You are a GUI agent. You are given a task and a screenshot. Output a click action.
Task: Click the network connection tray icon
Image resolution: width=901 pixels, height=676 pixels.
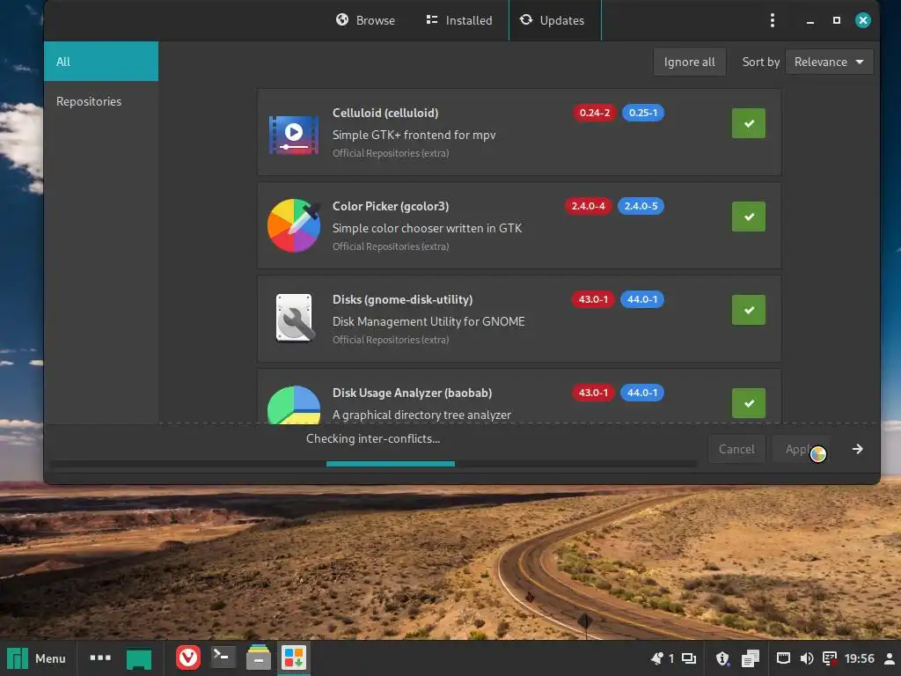pos(783,658)
